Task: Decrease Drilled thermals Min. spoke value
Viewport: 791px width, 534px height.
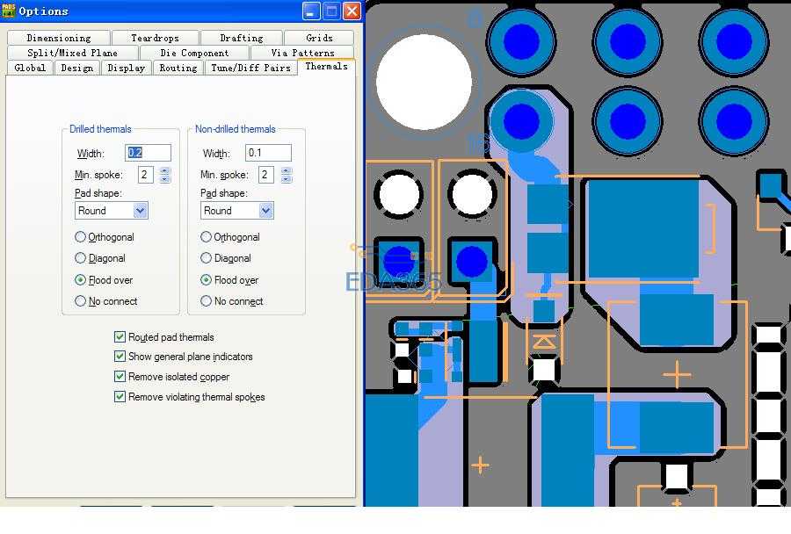Action: tap(164, 179)
